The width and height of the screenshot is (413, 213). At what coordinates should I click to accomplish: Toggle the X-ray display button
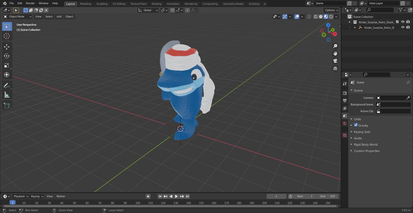point(309,17)
